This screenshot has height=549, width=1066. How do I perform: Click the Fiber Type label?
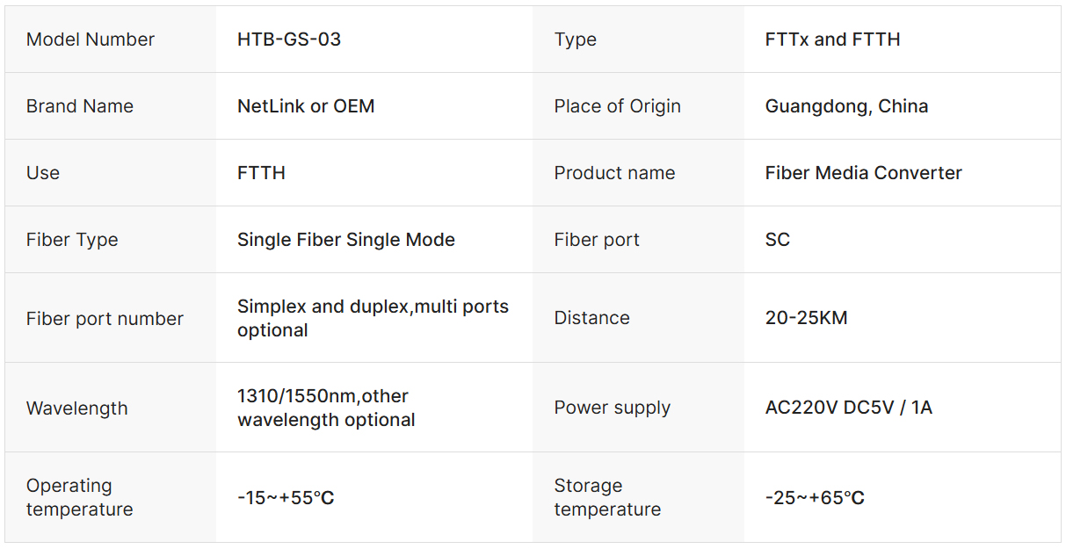tap(72, 240)
